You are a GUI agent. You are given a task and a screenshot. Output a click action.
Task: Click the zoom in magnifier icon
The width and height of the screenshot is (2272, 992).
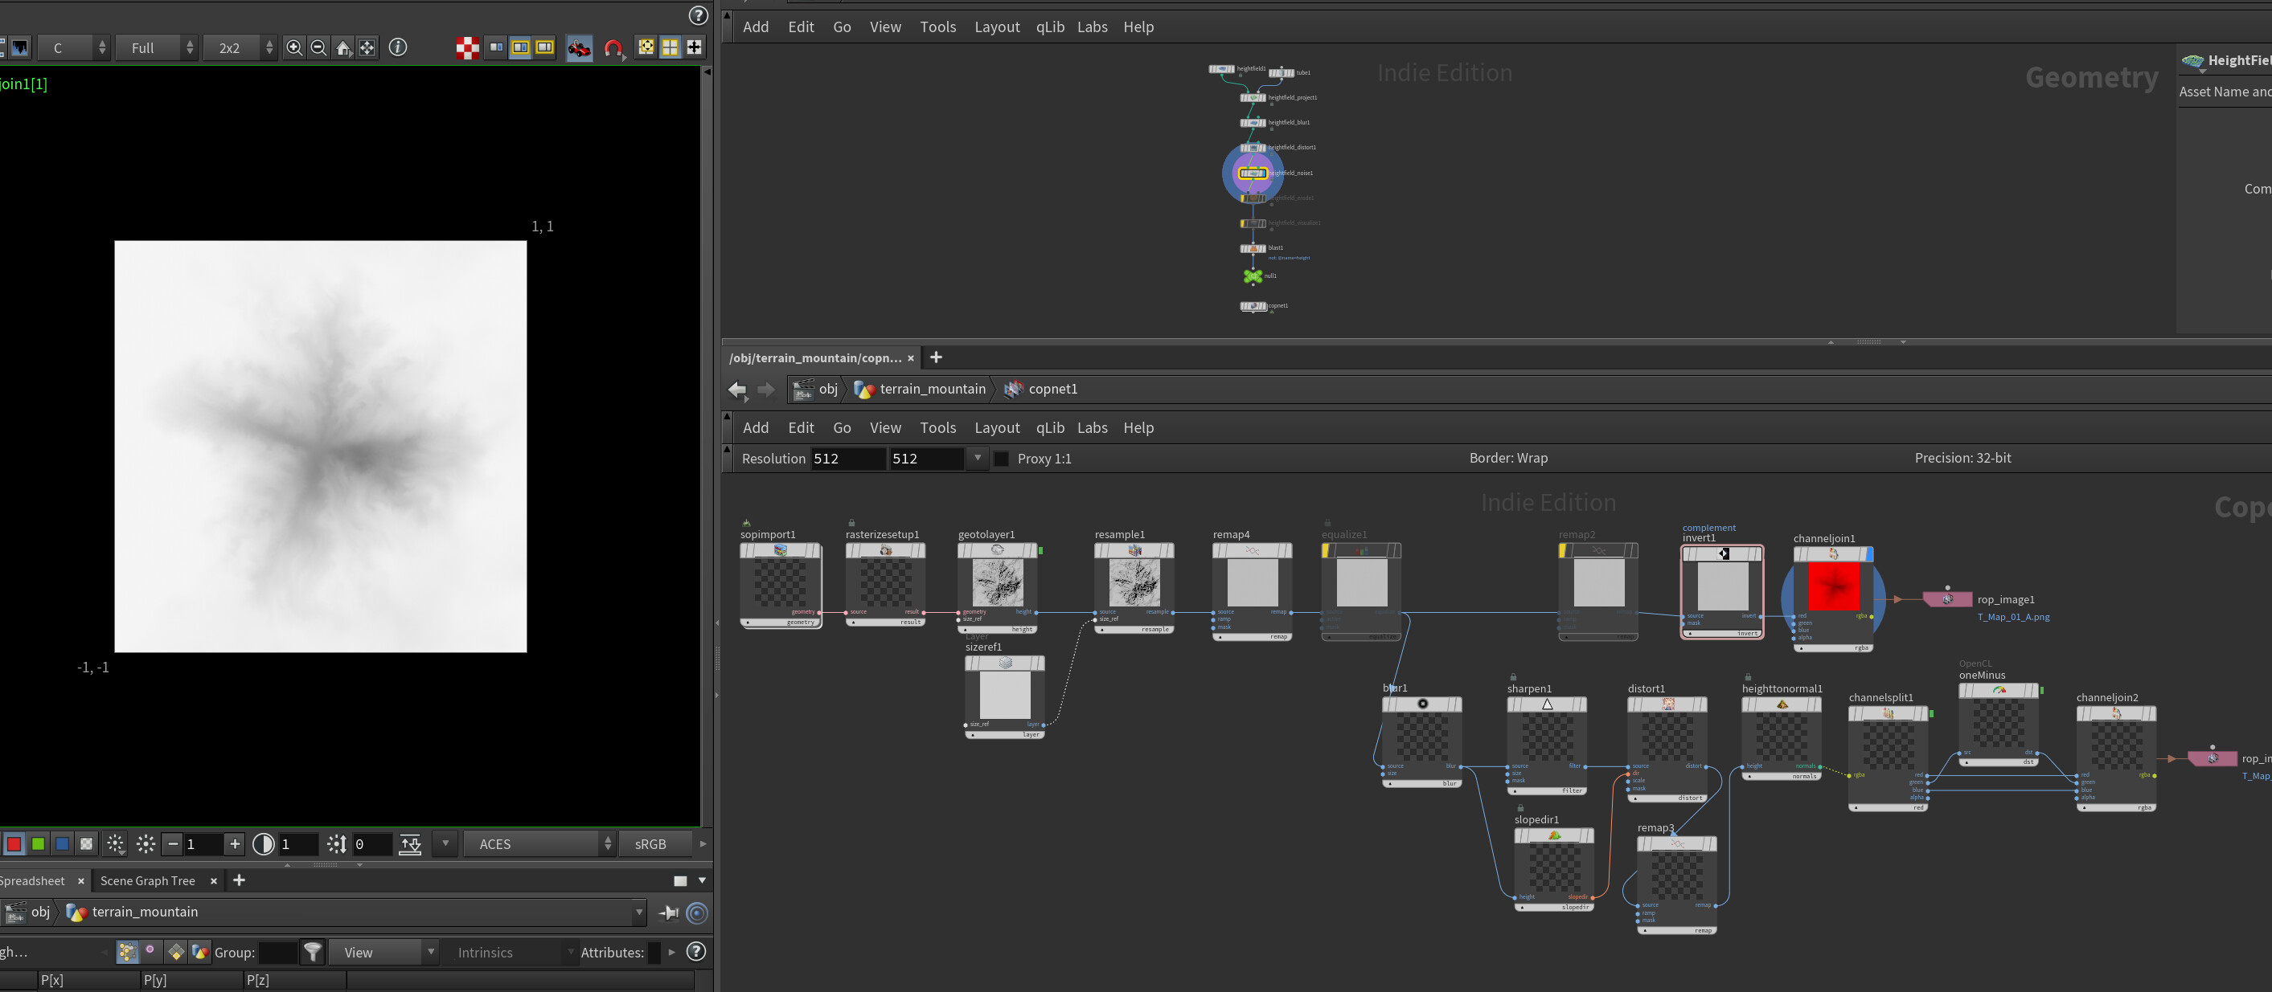293,47
